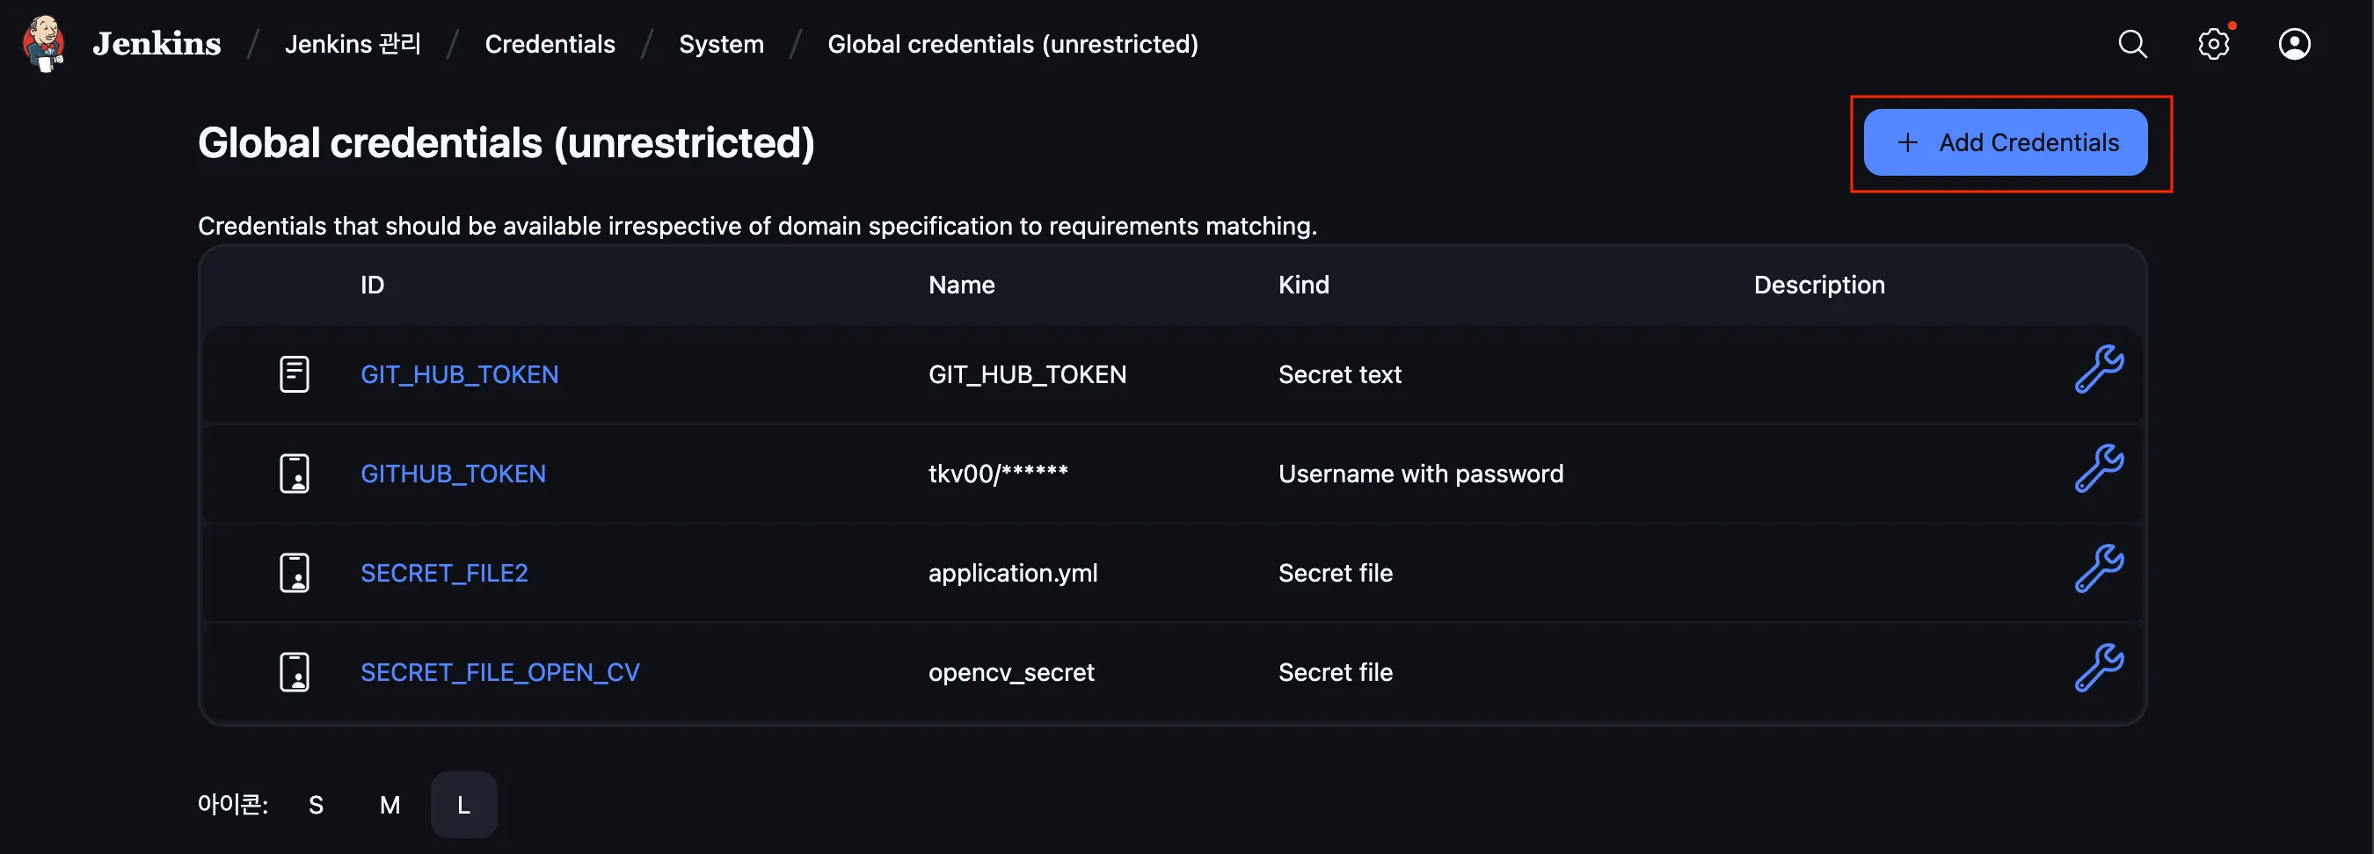This screenshot has height=854, width=2374.
Task: Go to Jenkins 관리 breadcrumb
Action: (352, 43)
